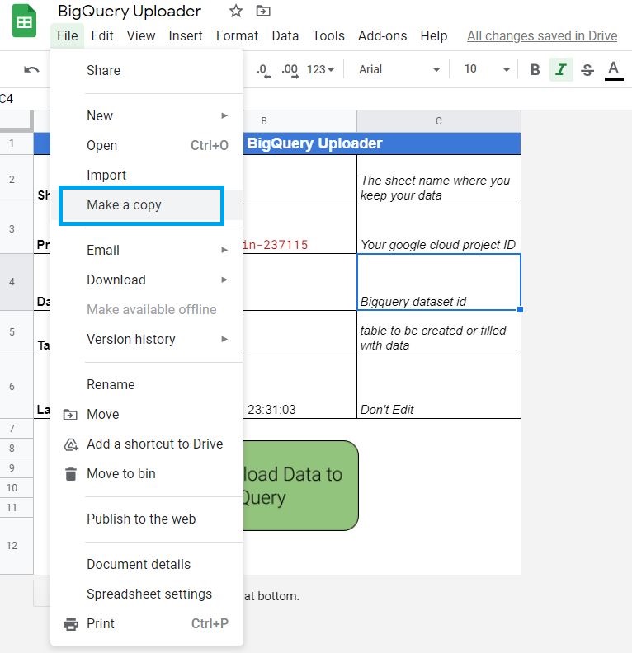
Task: Star the BigQuery Uploader document
Action: click(x=236, y=11)
